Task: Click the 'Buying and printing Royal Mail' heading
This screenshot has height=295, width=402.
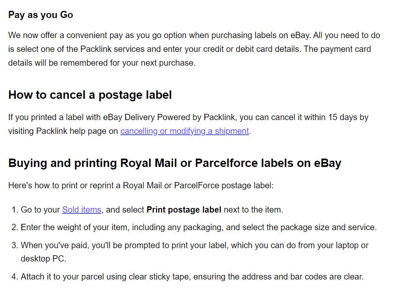Action: [x=175, y=163]
